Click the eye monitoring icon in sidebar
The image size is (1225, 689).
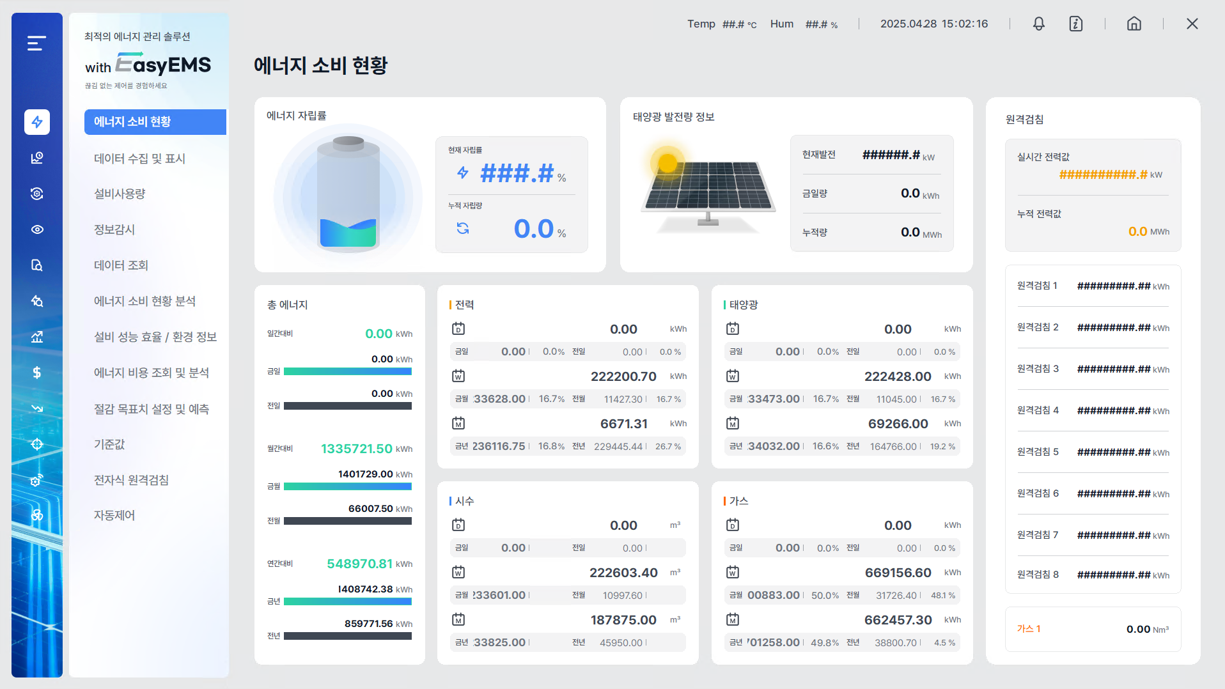(x=37, y=229)
